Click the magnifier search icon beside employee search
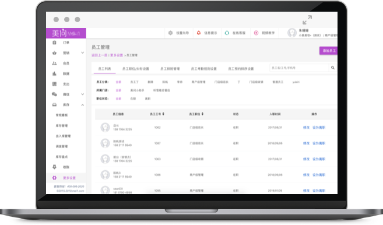 click(333, 68)
